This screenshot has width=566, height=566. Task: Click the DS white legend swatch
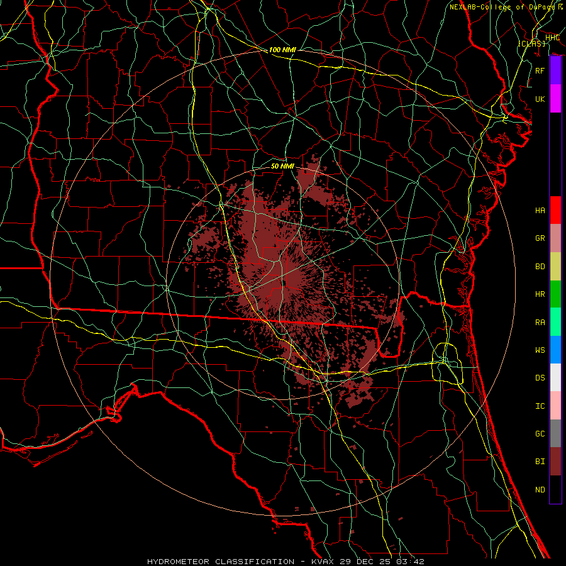pyautogui.click(x=555, y=377)
